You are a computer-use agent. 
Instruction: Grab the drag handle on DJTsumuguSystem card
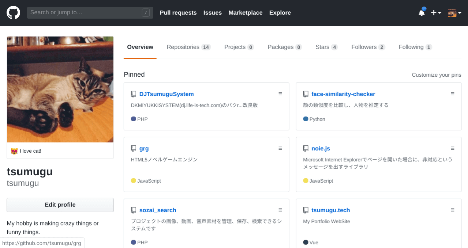280,94
